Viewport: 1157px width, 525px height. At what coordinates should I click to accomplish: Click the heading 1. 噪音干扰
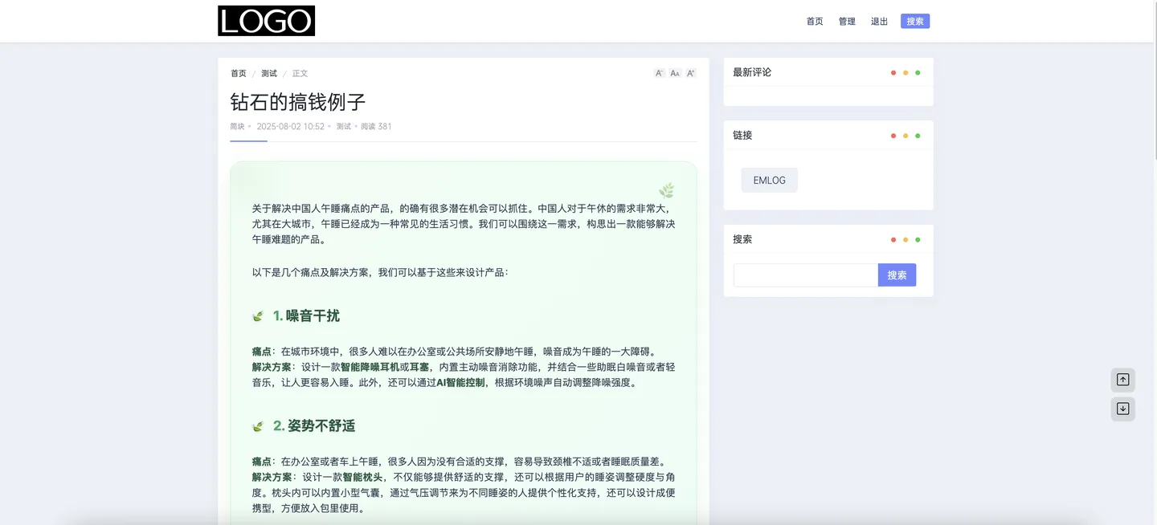click(306, 315)
